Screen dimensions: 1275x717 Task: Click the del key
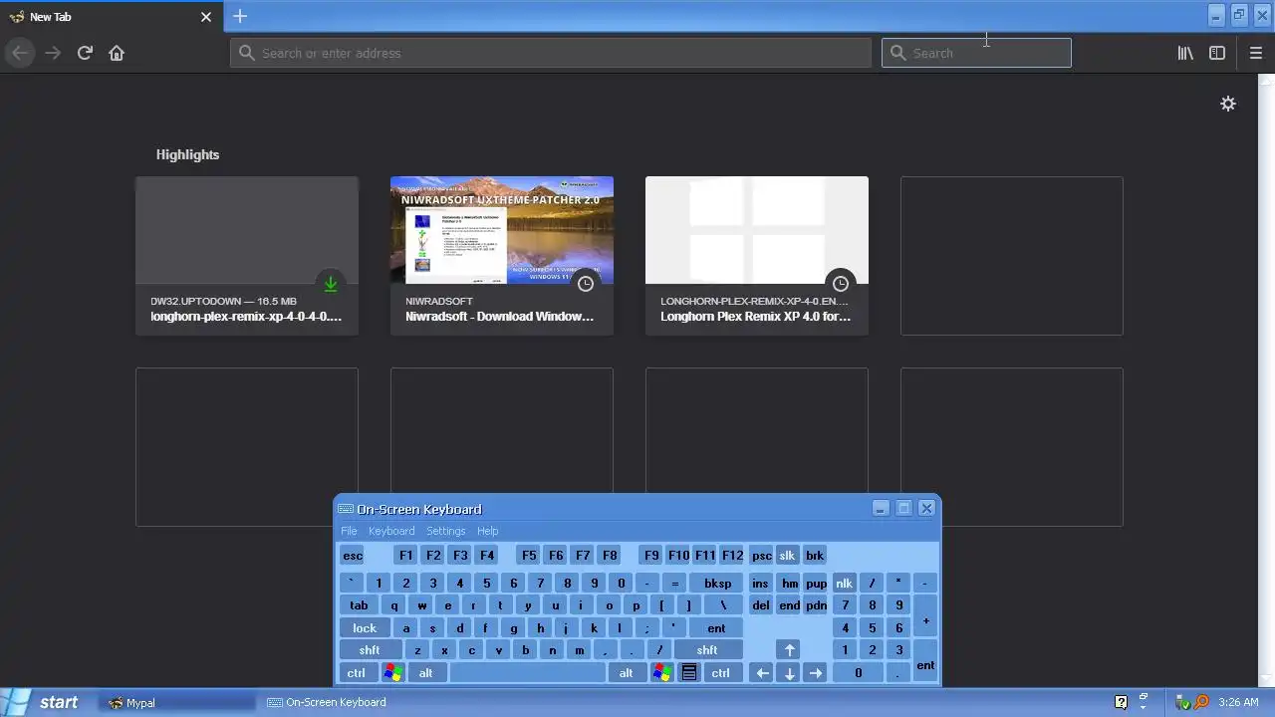tap(761, 605)
